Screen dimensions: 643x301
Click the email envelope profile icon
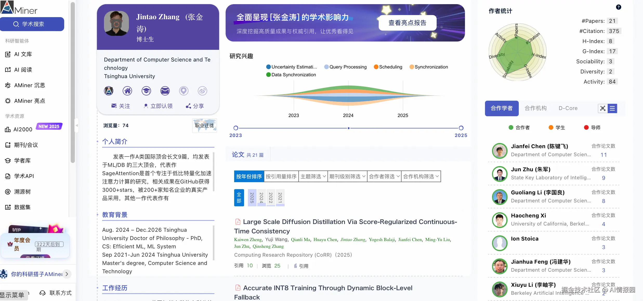point(165,91)
